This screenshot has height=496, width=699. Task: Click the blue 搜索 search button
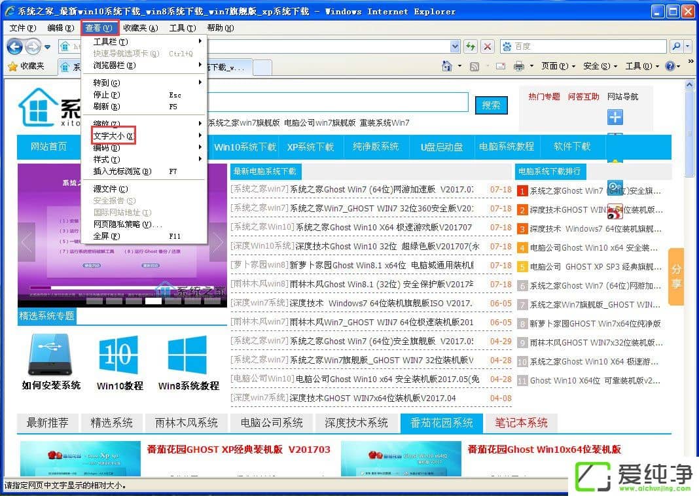click(x=491, y=105)
